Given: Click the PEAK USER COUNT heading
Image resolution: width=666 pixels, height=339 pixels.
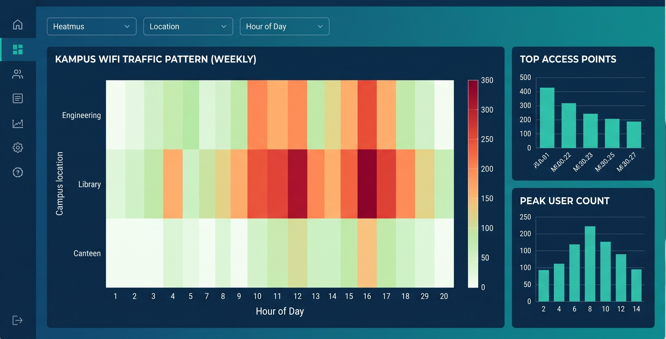Looking at the screenshot, I should pos(565,201).
